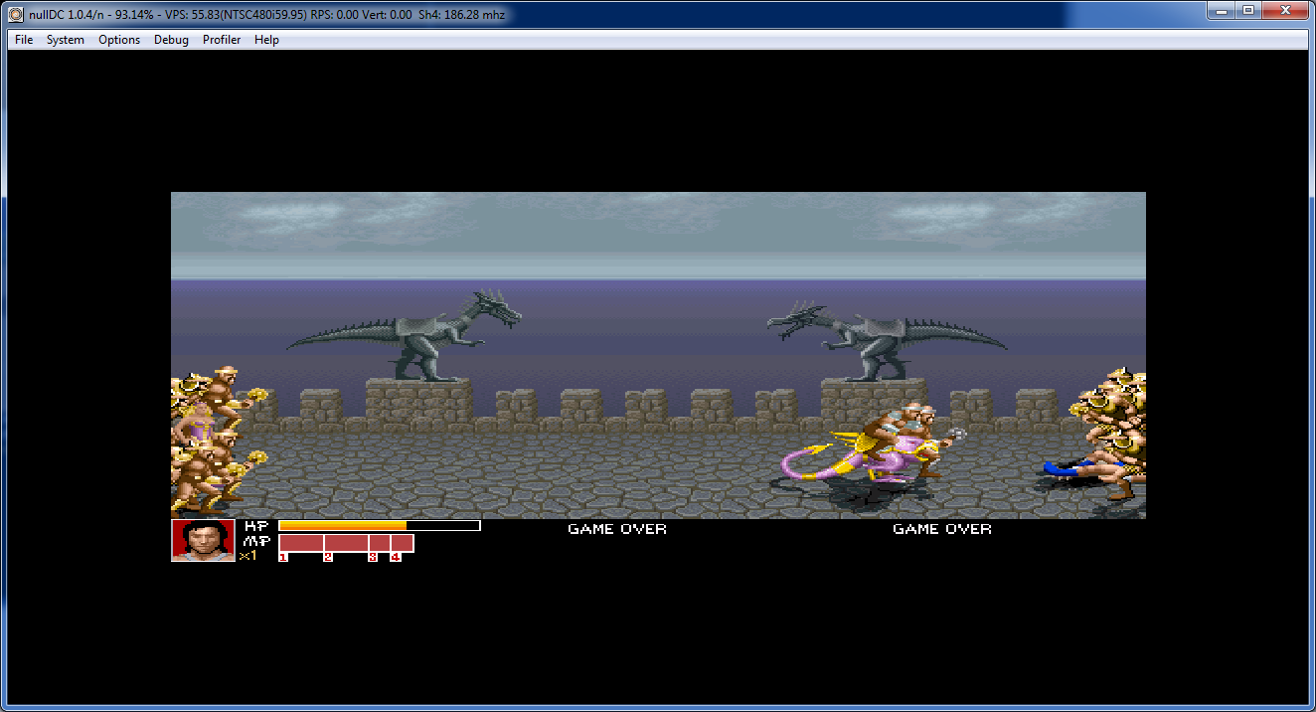Click magic level marker 2
Viewport: 1316px width, 712px height.
point(327,558)
